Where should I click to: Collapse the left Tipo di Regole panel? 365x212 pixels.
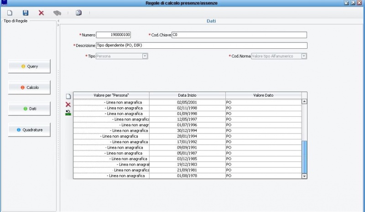tap(58, 21)
